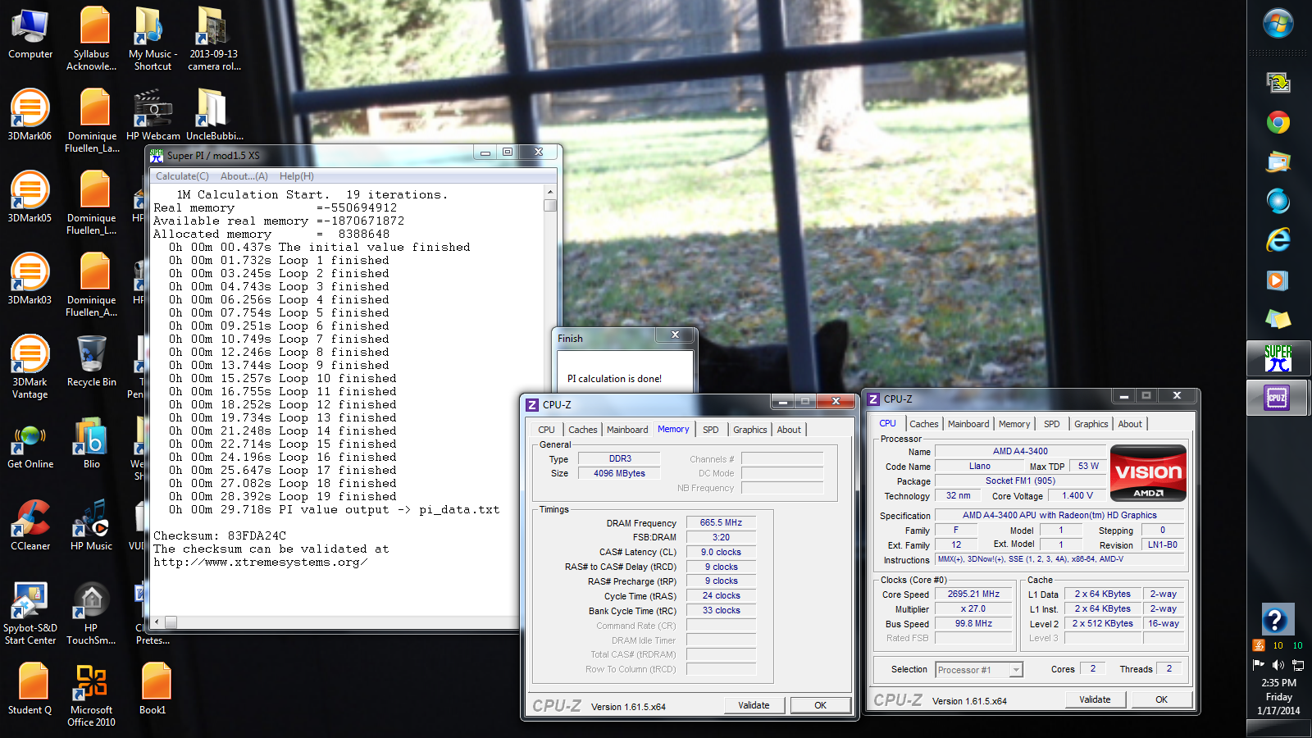Open the Microsoft Office 2010 shortcut
The width and height of the screenshot is (1312, 738).
point(92,695)
